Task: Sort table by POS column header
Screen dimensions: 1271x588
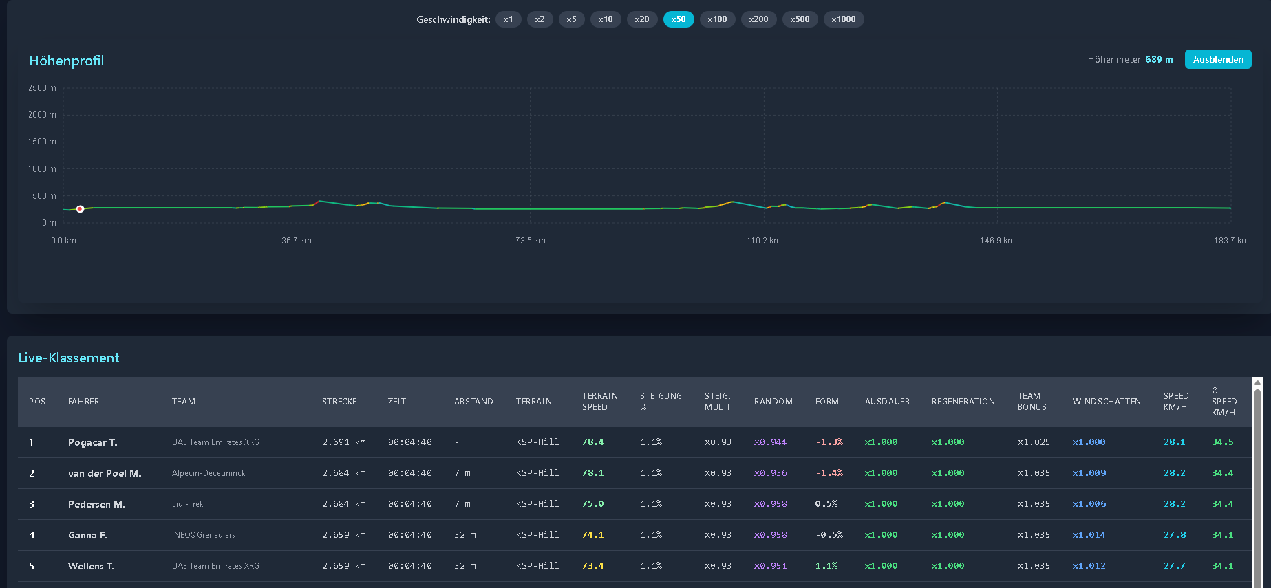Action: (37, 402)
